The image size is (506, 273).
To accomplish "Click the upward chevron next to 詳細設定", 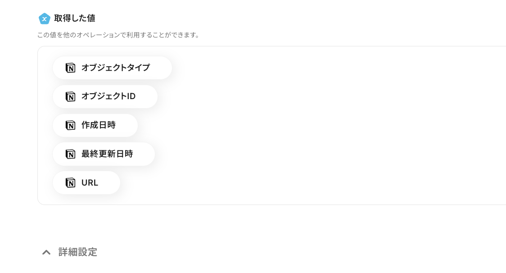I will point(46,252).
